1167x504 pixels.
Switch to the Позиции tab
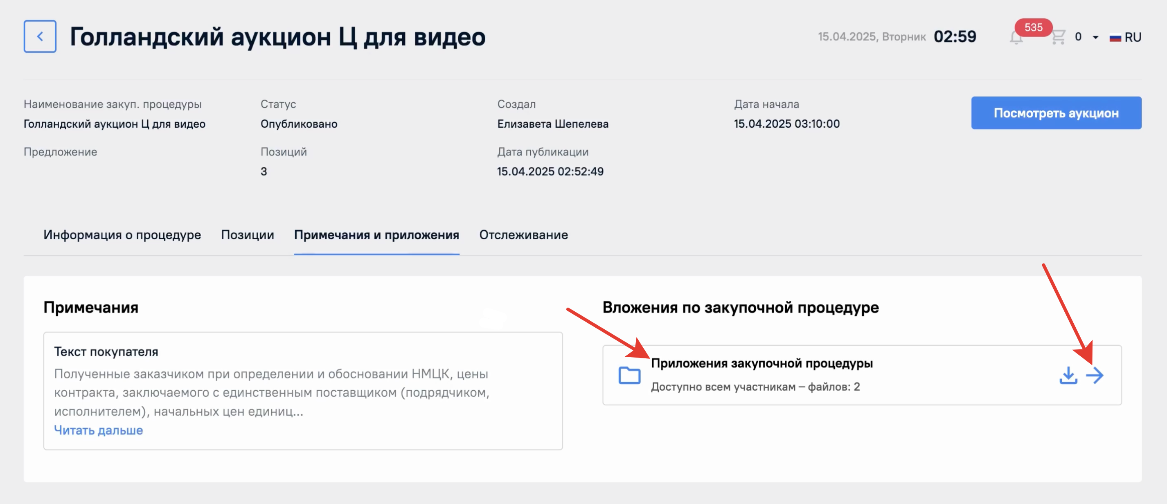pos(247,234)
